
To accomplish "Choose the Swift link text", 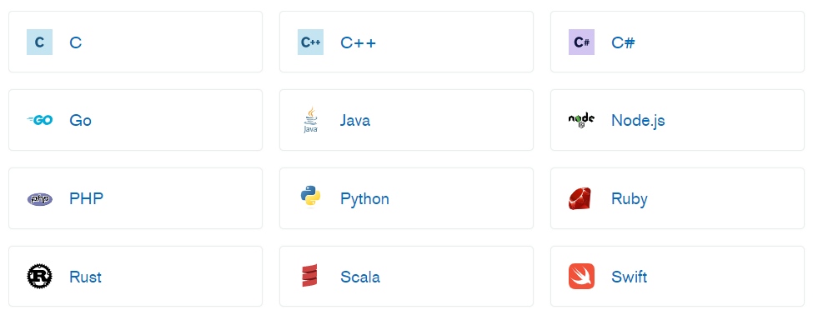I will 629,277.
